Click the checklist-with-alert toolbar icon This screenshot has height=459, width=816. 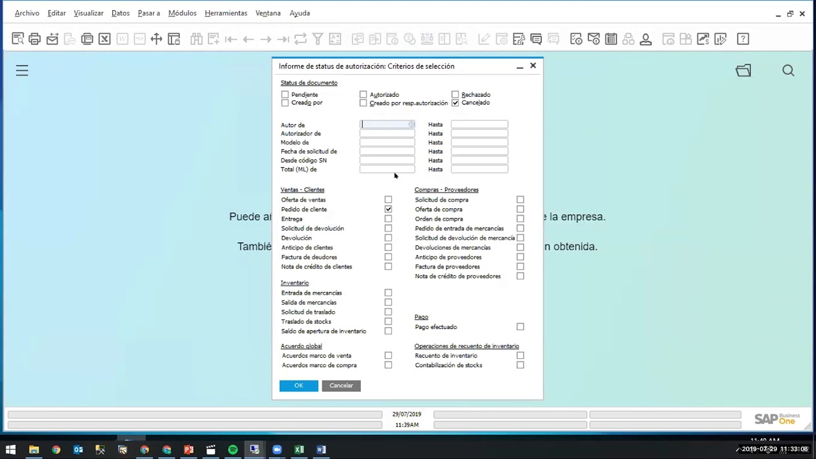click(x=576, y=39)
